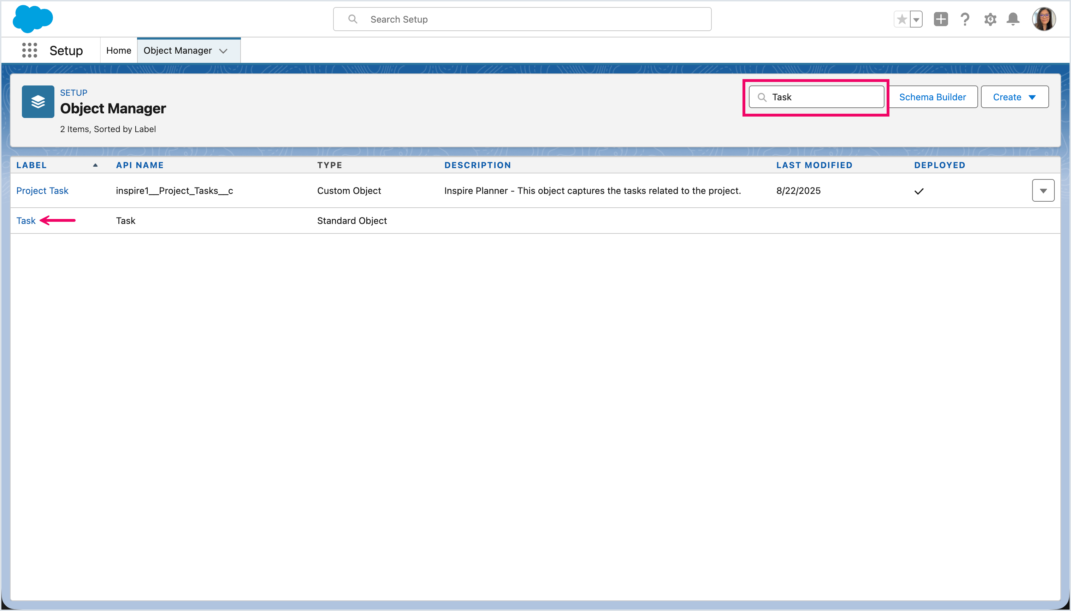Expand the favorites list dropdown arrow

(916, 19)
